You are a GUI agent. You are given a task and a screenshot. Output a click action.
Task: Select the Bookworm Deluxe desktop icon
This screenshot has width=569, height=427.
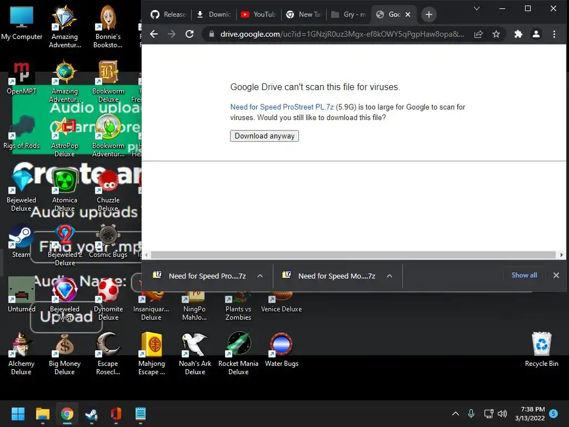coord(108,82)
